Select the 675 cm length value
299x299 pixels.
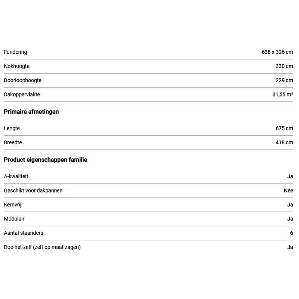284,128
